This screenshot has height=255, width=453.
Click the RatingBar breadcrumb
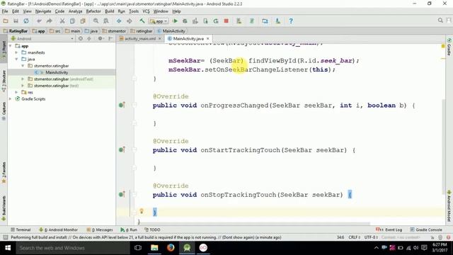(16, 31)
